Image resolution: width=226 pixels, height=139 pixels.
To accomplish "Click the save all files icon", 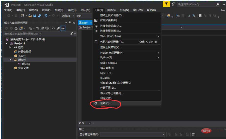I will [x=40, y=16].
